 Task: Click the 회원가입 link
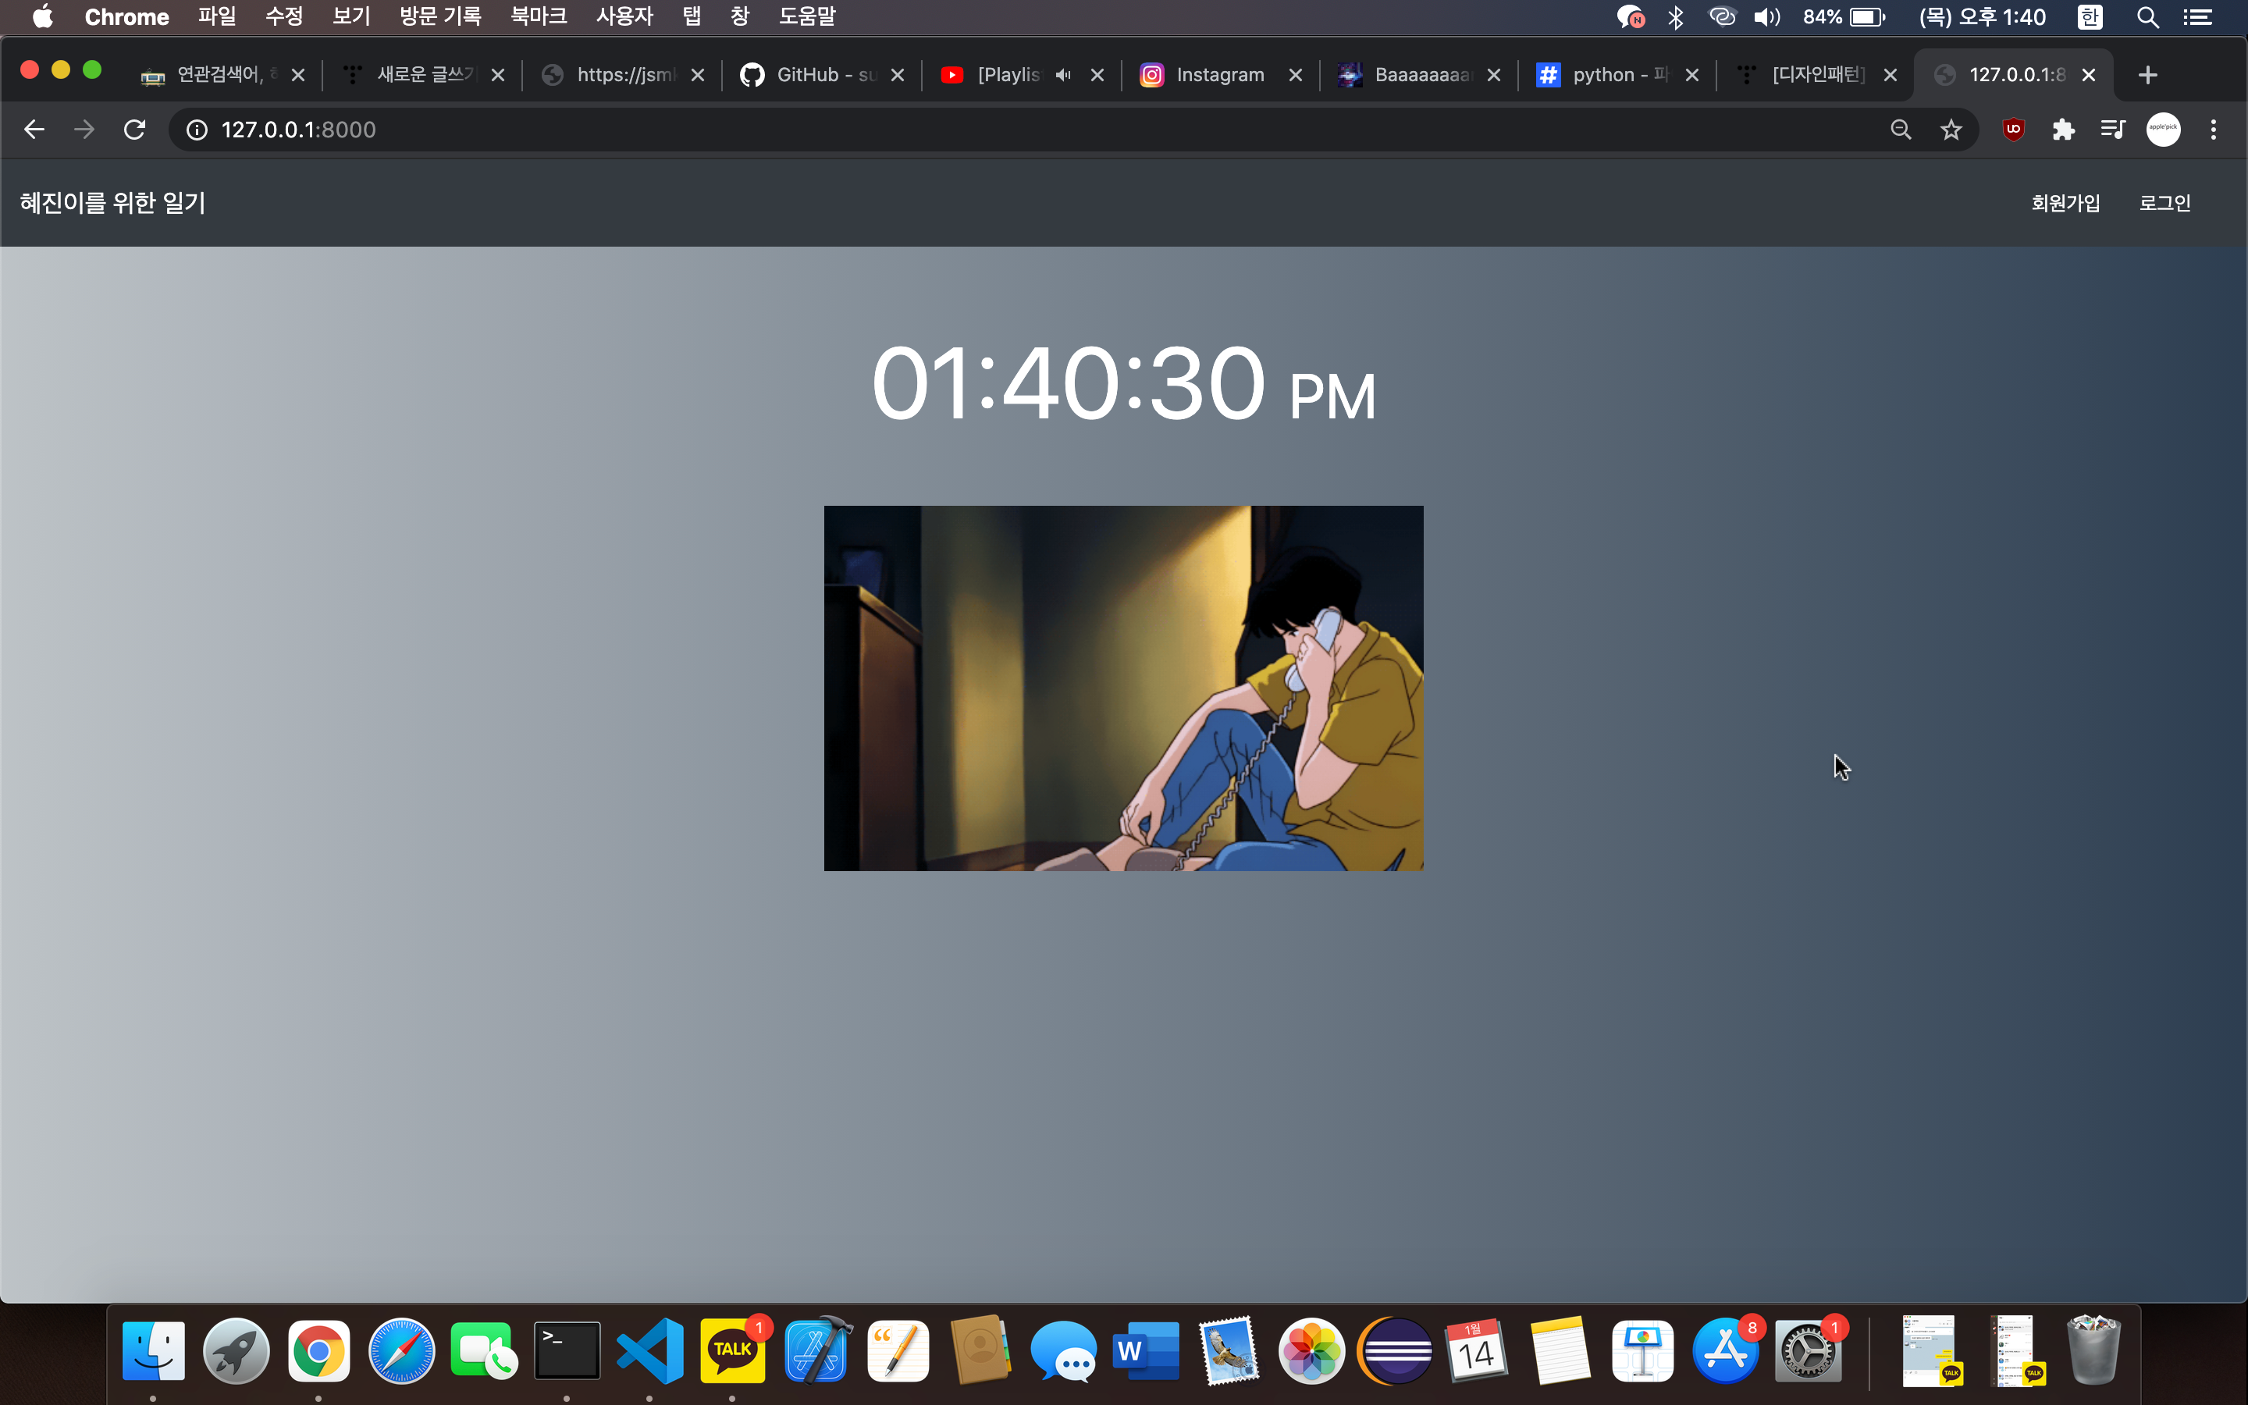tap(2065, 203)
